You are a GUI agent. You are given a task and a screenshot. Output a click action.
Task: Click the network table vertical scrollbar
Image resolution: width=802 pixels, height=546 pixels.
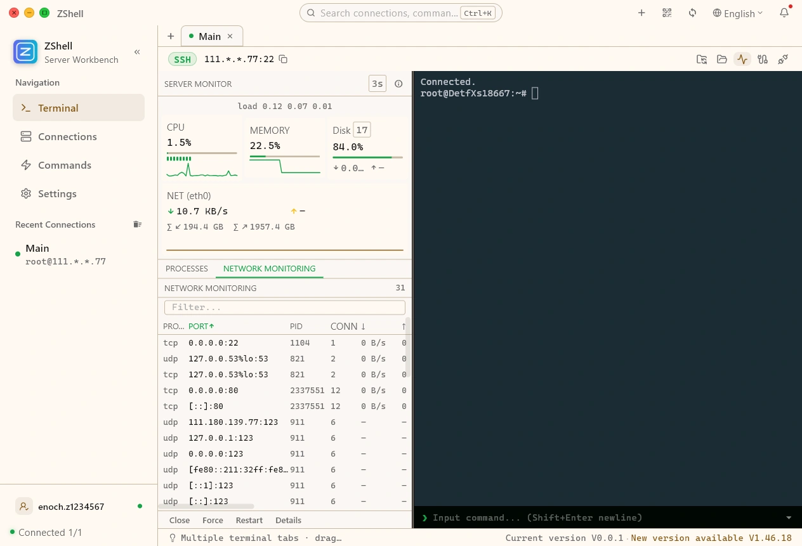tap(408, 347)
